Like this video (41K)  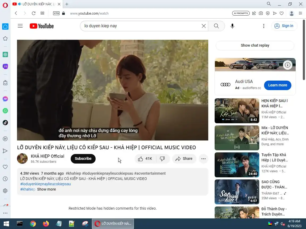(x=145, y=159)
